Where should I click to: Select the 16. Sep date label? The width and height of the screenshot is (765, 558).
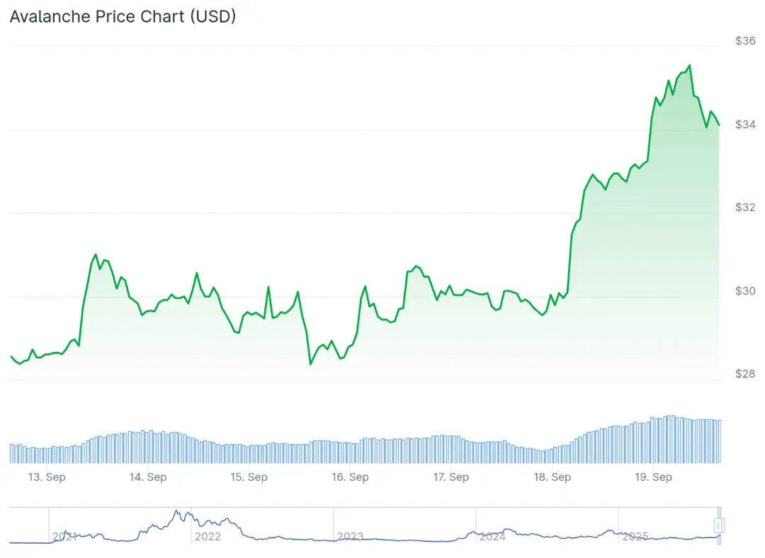coord(351,477)
